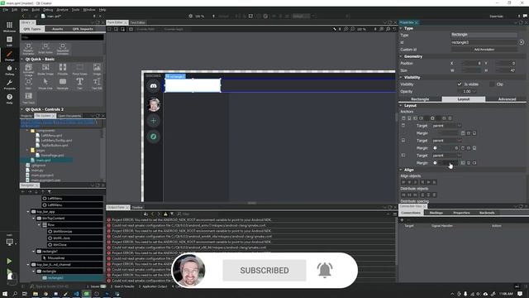This screenshot has width=529, height=298.
Task: Select the Design mode icon
Action: click(9, 55)
